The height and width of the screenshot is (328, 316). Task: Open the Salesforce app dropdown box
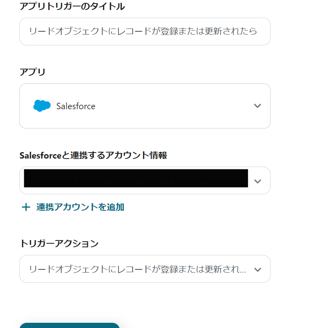145,106
